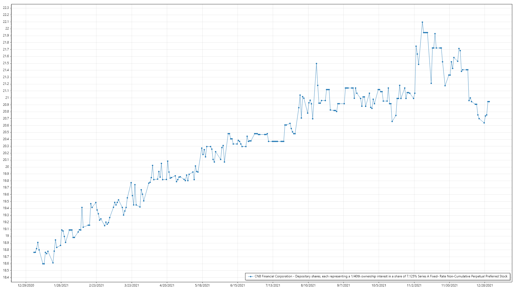
Task: Click the CNB Financial Corporation legend text
Action: pos(381,276)
